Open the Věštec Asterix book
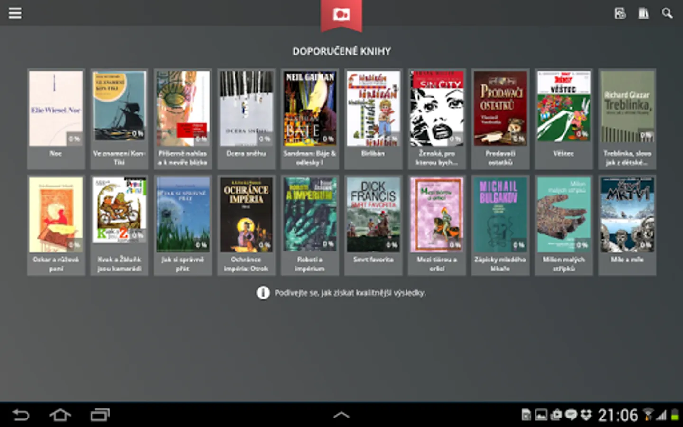683x427 pixels. pyautogui.click(x=564, y=119)
